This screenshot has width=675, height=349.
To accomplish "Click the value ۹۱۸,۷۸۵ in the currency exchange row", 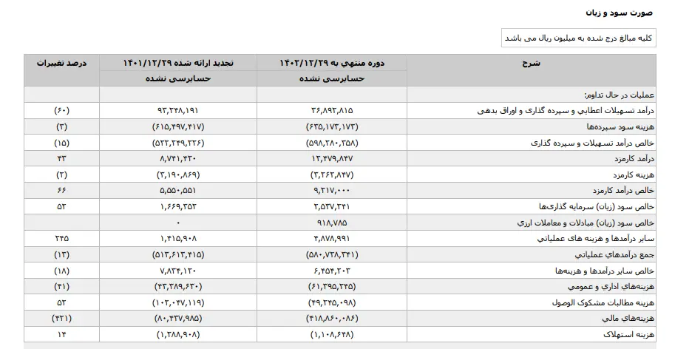I will tap(332, 223).
